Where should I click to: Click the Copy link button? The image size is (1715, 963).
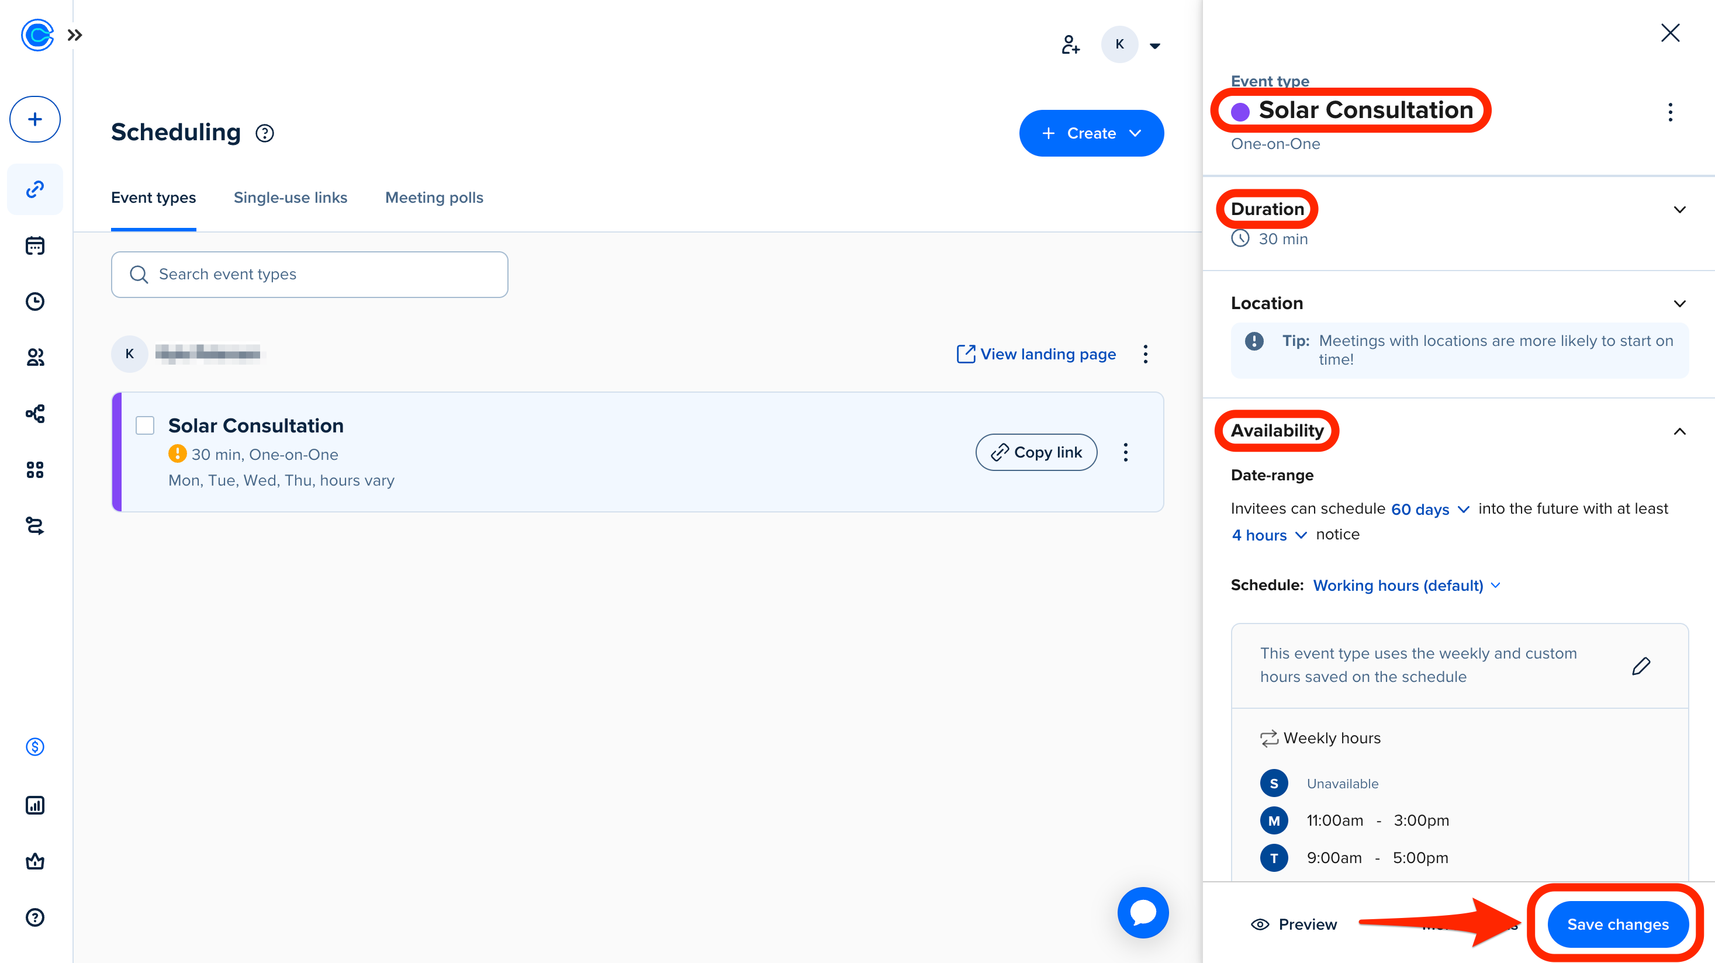pyautogui.click(x=1036, y=452)
